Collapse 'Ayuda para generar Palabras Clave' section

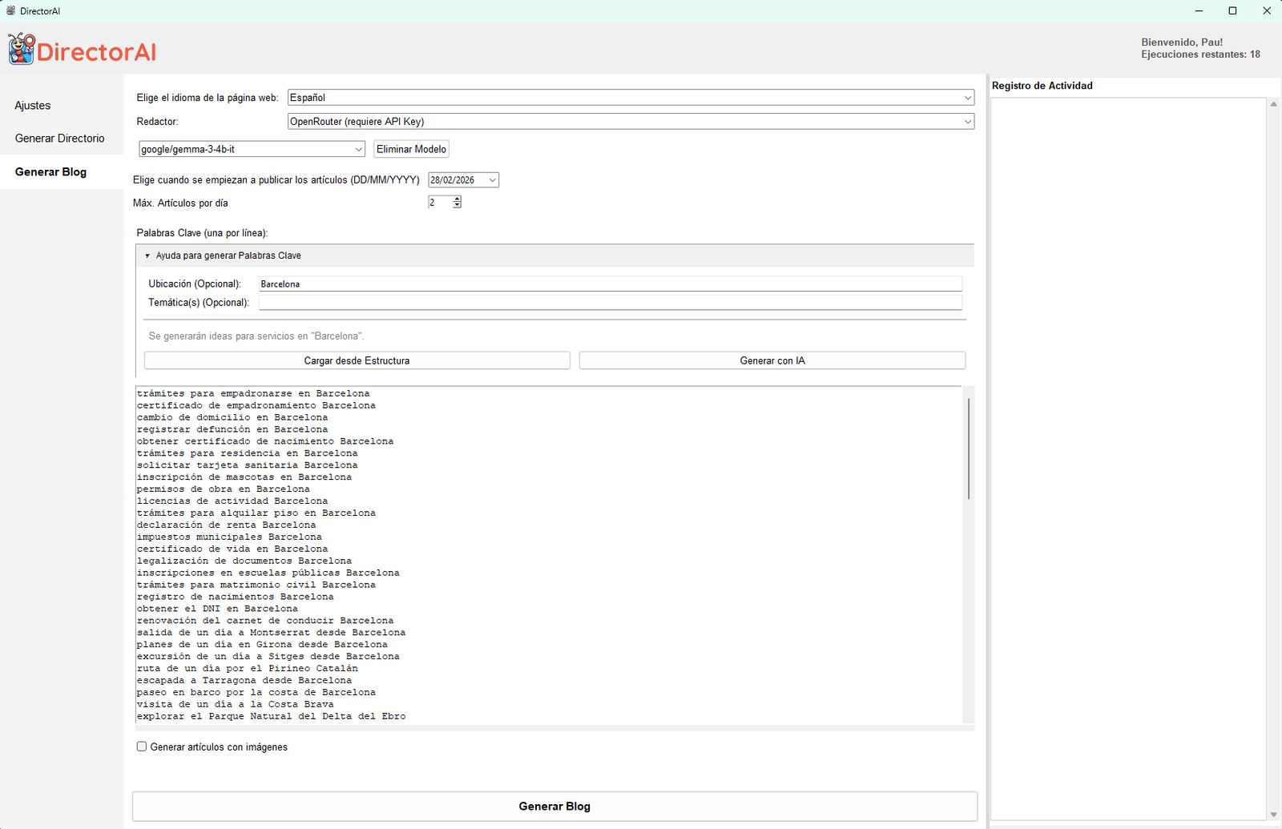(147, 256)
